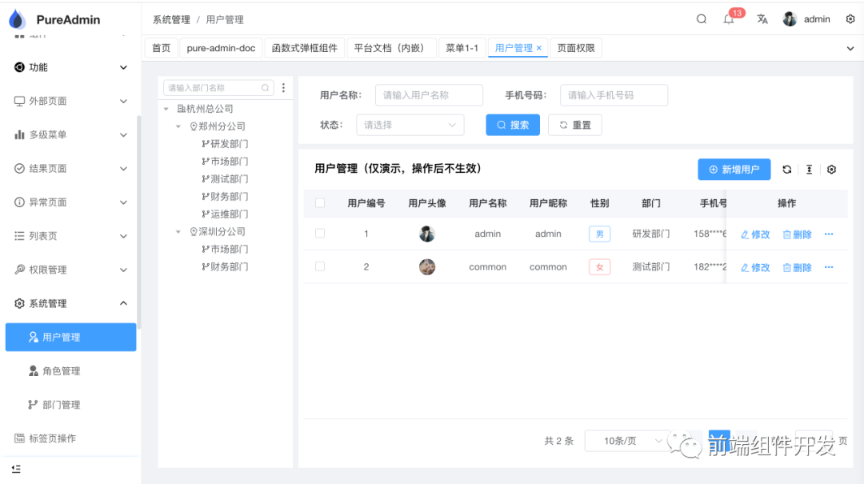864x484 pixels.
Task: Adjust row density via the density icon
Action: point(809,170)
